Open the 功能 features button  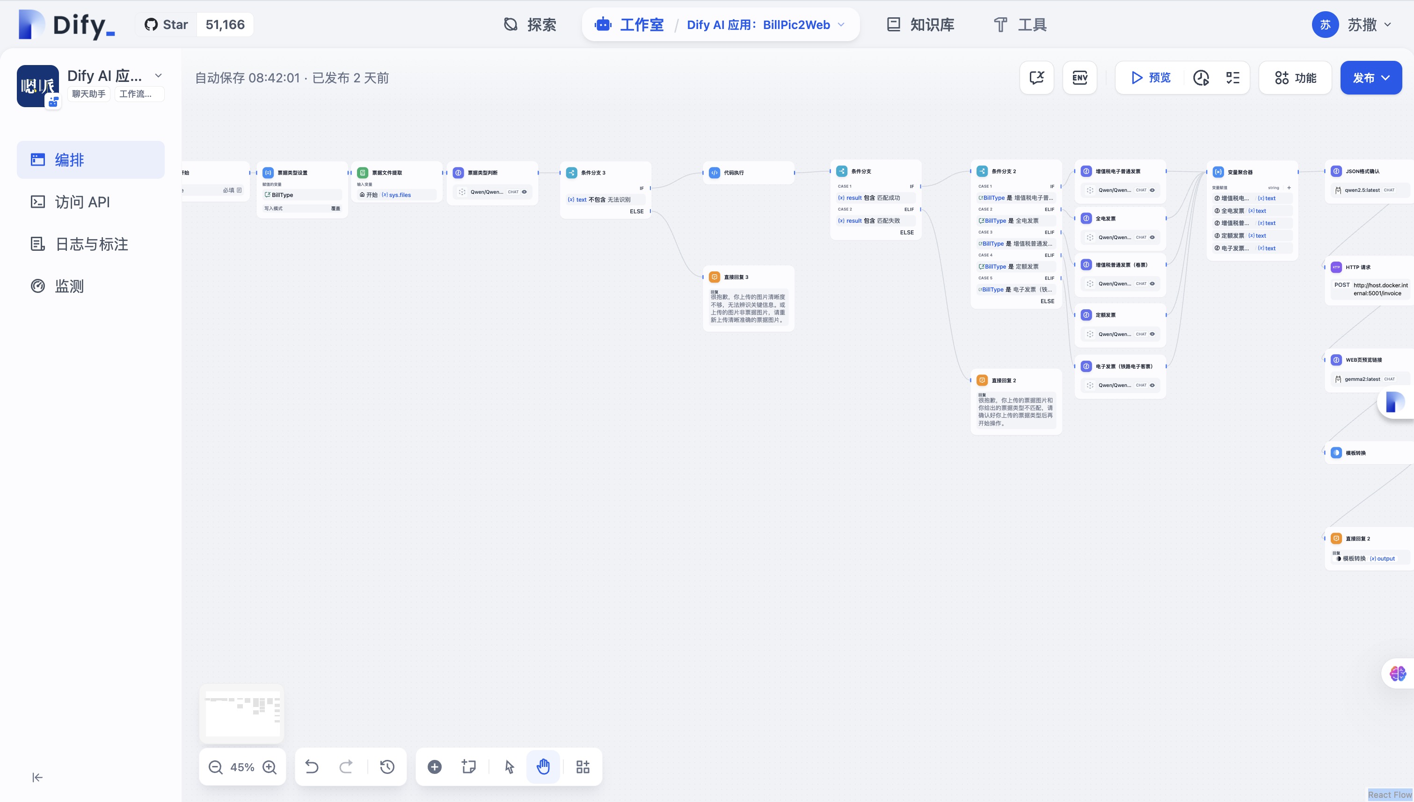click(x=1296, y=78)
